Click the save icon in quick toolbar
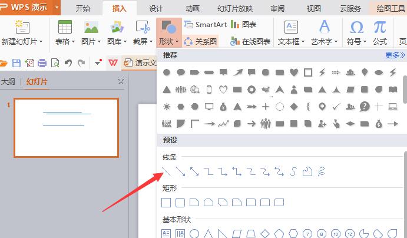Screen dimensions: 407x238 coord(16,63)
